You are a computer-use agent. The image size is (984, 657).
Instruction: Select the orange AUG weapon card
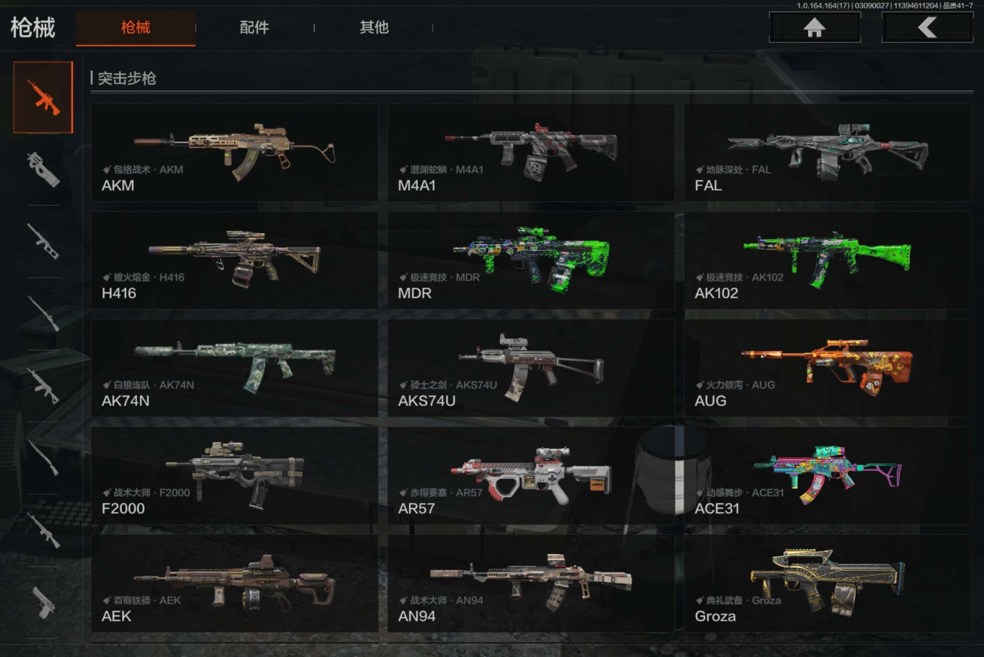coord(828,368)
